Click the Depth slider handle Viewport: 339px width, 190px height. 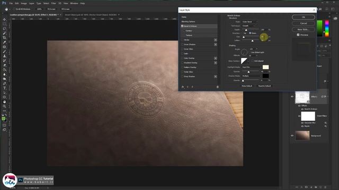246,30
